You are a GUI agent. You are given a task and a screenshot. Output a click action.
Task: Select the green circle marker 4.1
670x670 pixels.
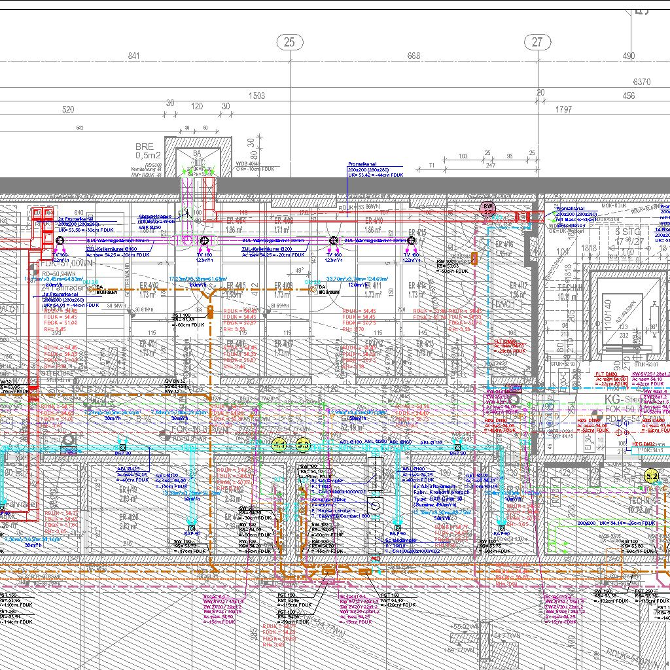pos(279,446)
